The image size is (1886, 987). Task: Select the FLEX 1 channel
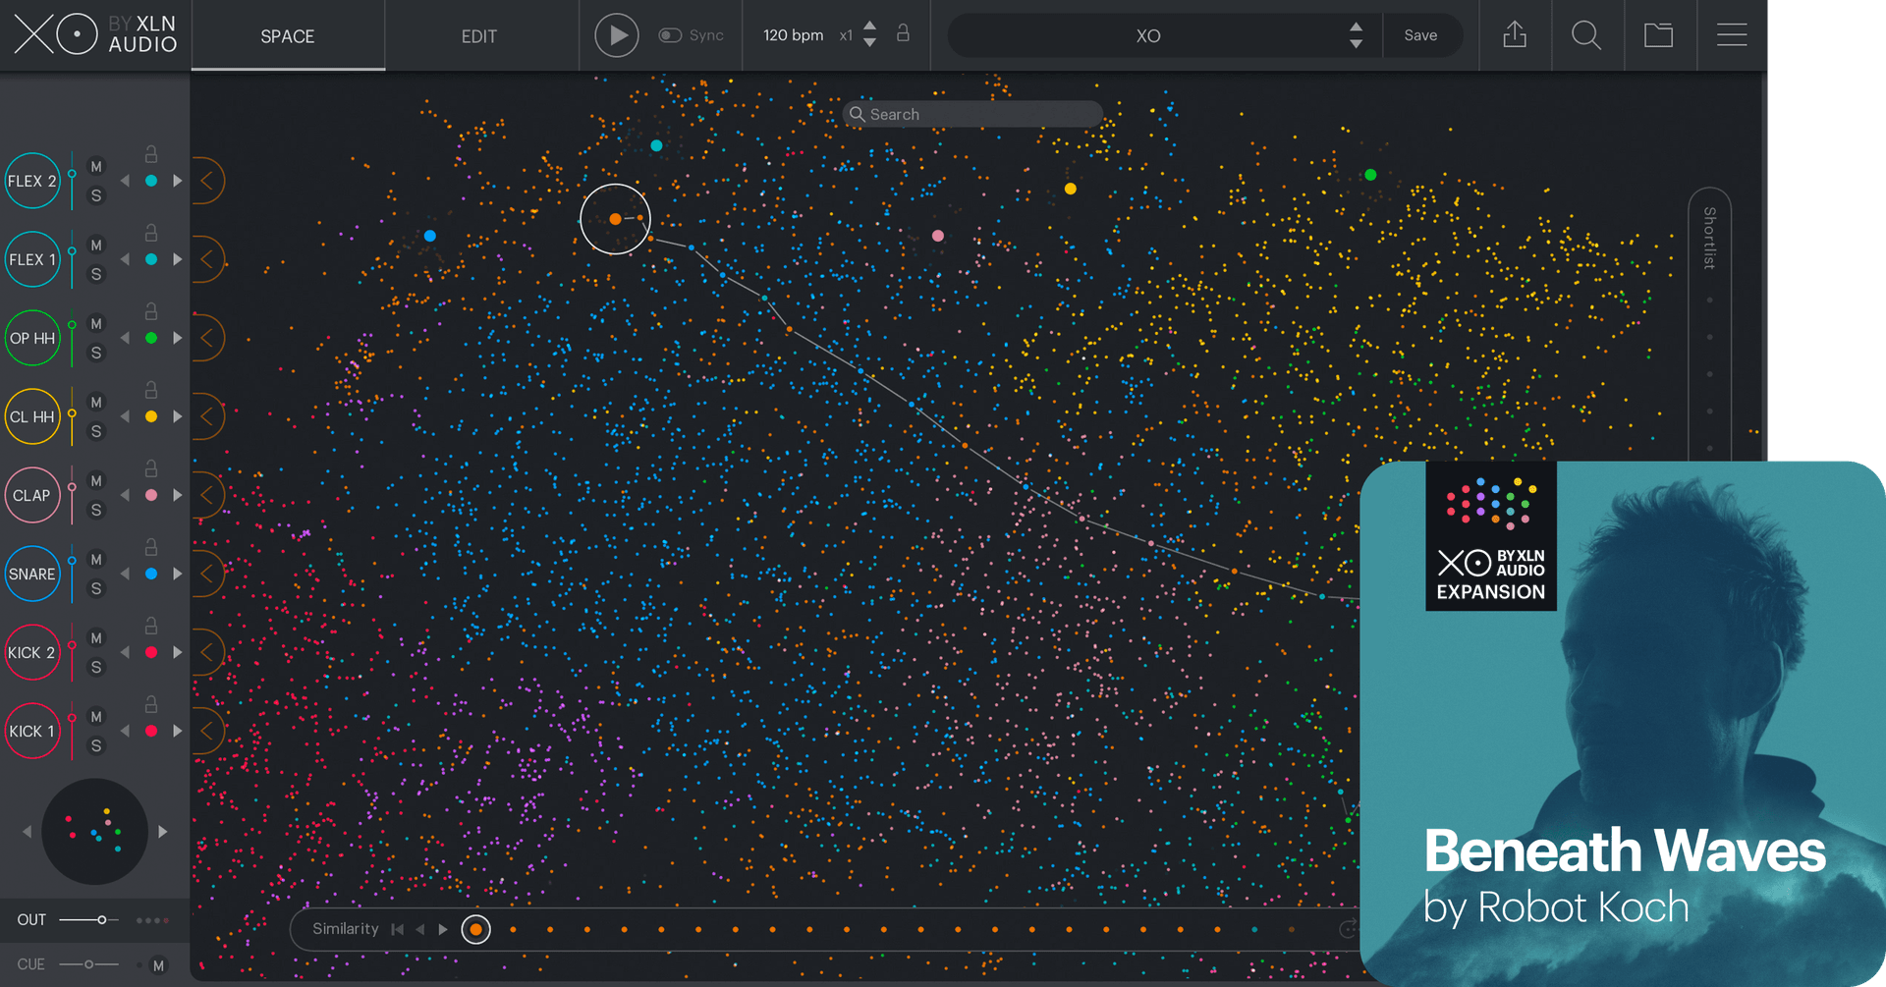click(32, 259)
